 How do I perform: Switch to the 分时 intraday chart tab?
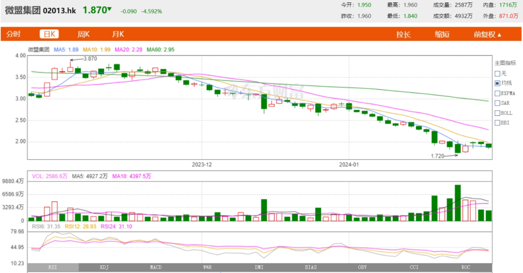point(14,34)
